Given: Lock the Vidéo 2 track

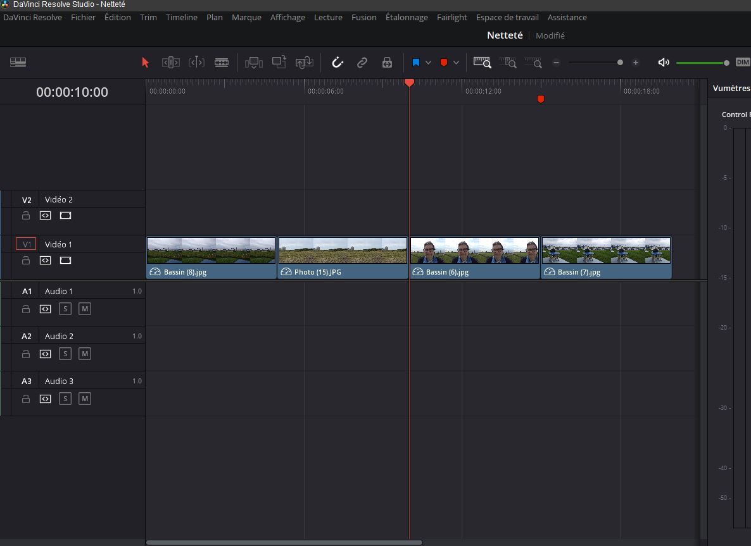Looking at the screenshot, I should tap(26, 215).
